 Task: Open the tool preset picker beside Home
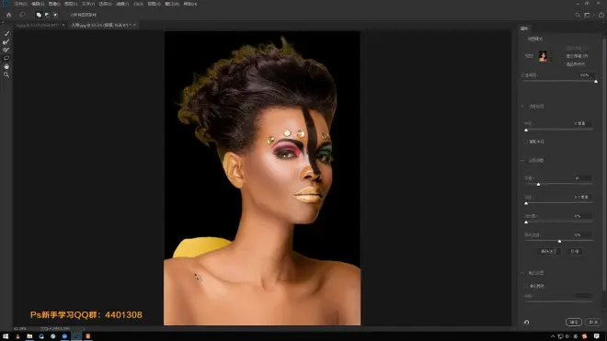[22, 15]
